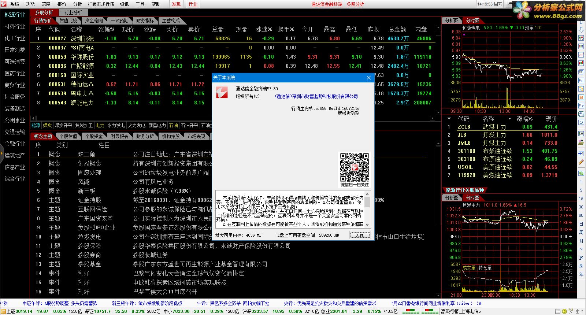Click the sector tabs scroll-right arrow

click(x=432, y=118)
